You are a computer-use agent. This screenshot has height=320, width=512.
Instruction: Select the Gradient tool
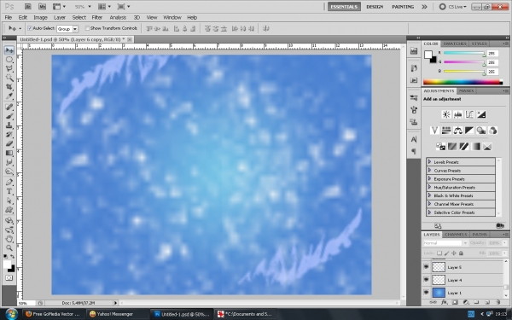[x=9, y=153]
